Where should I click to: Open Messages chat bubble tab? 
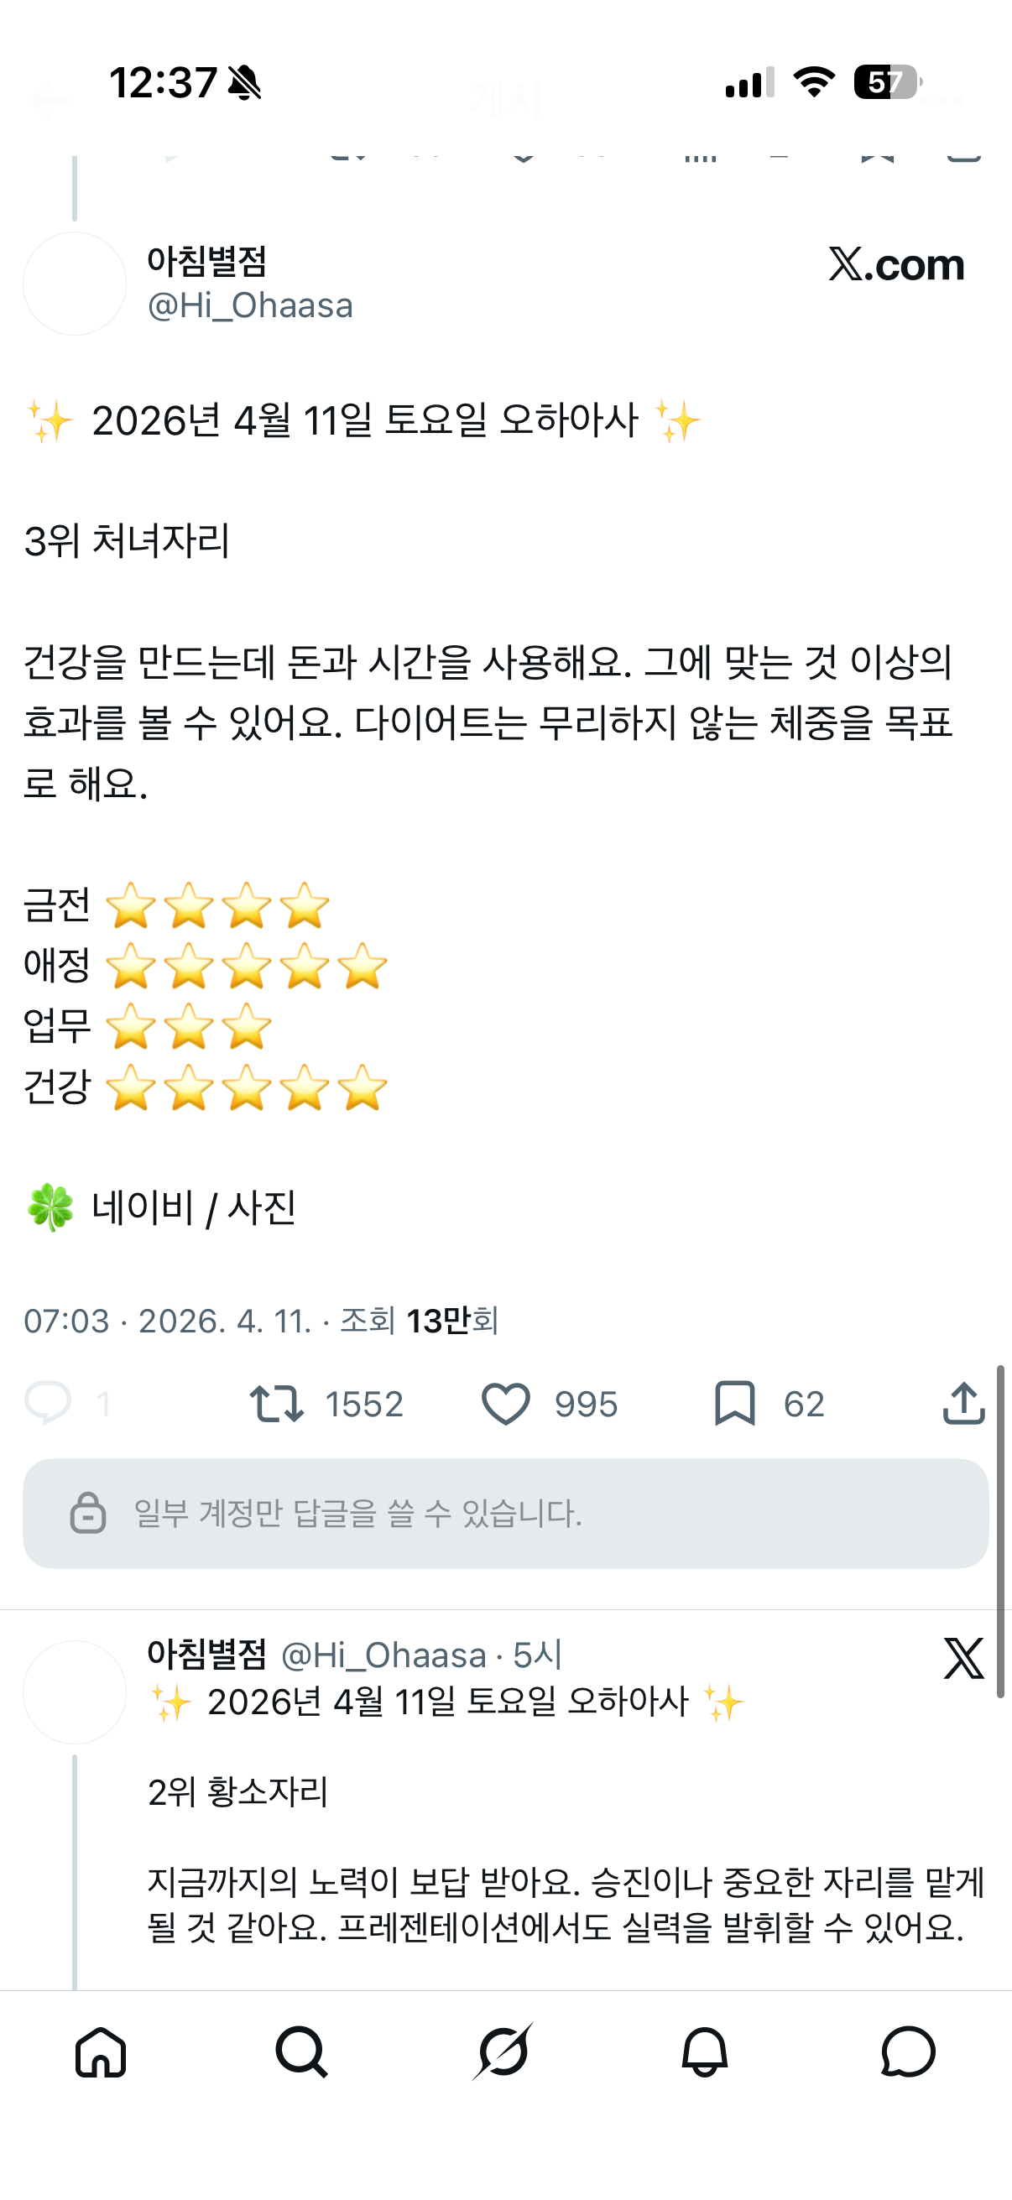tap(908, 2051)
